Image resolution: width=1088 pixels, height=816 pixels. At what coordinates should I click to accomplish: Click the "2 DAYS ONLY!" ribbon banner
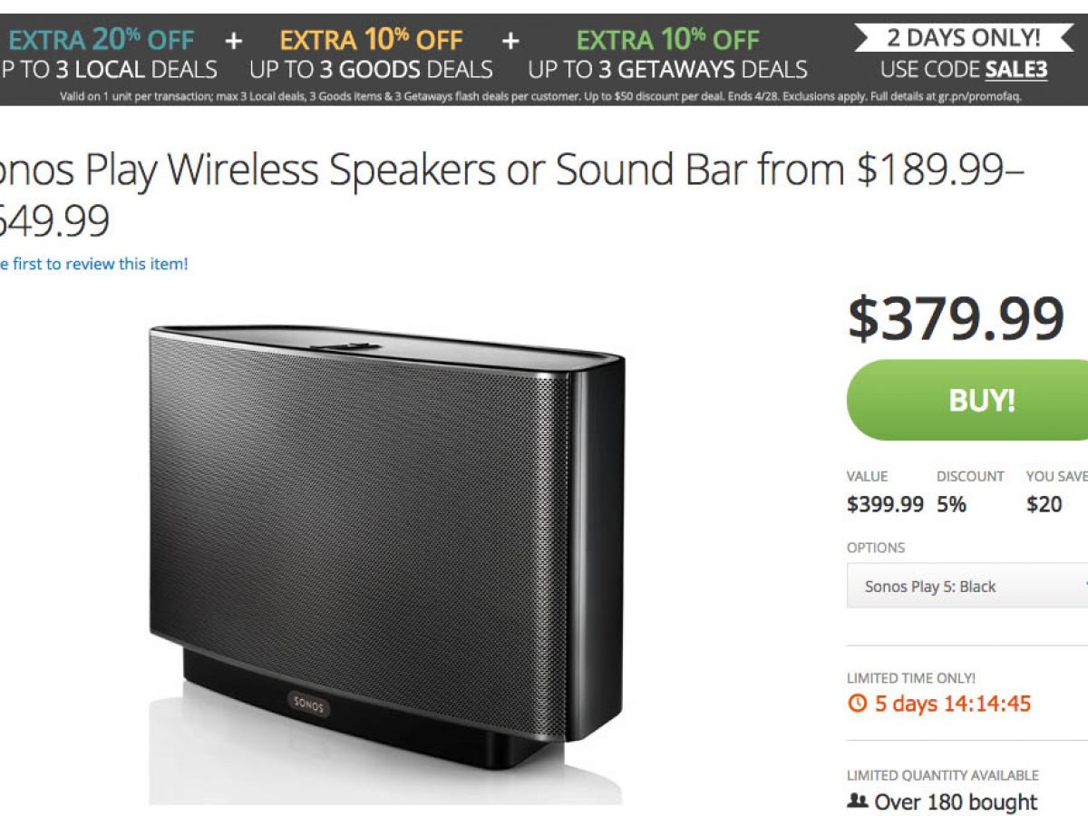[963, 38]
